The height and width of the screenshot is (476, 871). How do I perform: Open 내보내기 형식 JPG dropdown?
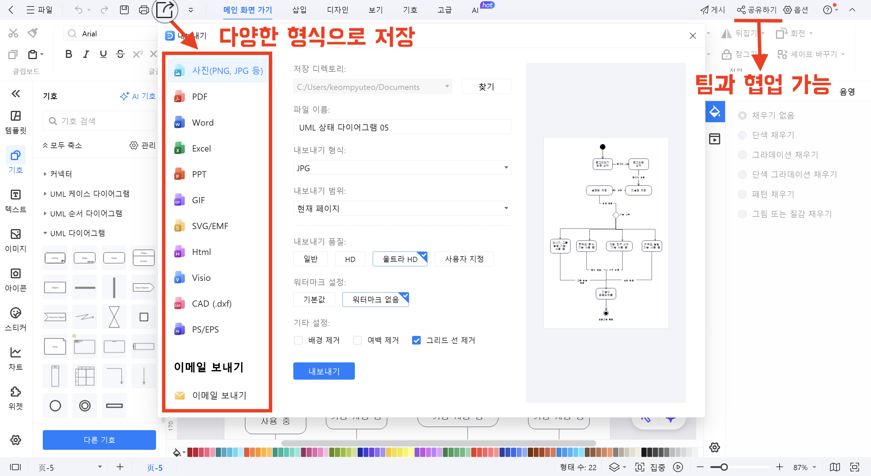pos(402,168)
